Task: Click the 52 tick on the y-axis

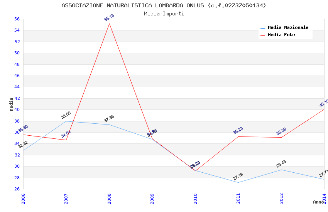Action: (17, 42)
